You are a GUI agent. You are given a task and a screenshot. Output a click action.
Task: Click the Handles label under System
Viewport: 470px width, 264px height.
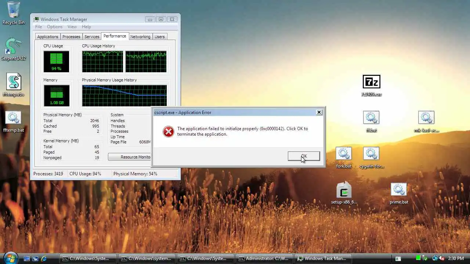coord(117,121)
